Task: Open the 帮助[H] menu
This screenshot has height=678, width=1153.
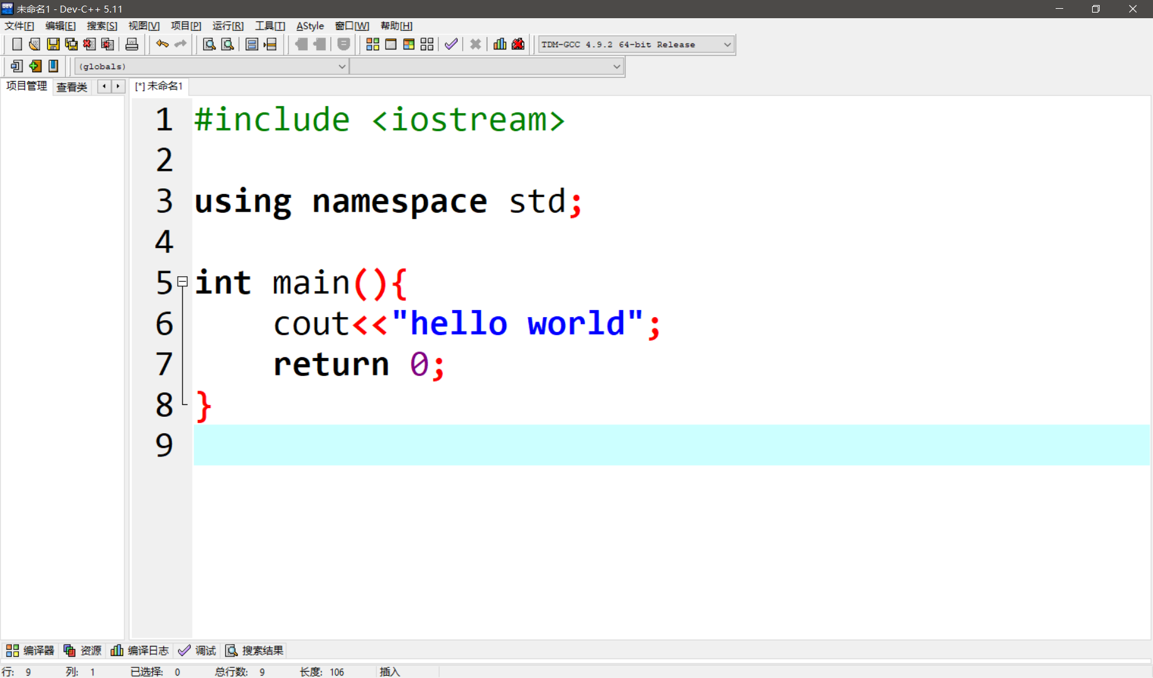Action: [396, 26]
